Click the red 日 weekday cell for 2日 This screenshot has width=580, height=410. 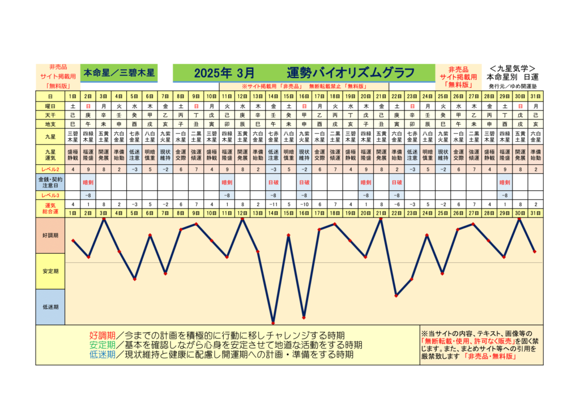click(88, 106)
